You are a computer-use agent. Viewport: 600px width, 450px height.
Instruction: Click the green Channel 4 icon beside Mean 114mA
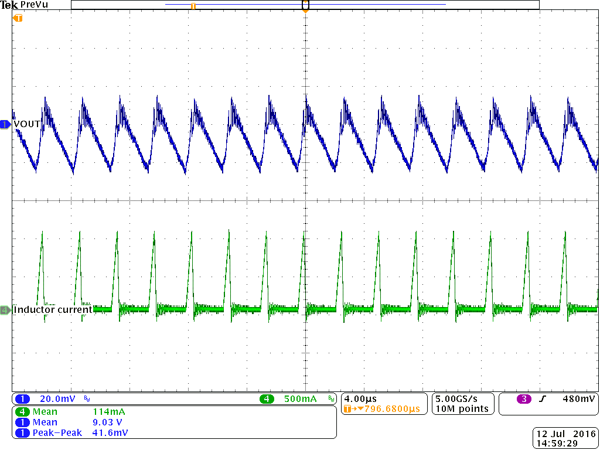(x=21, y=412)
